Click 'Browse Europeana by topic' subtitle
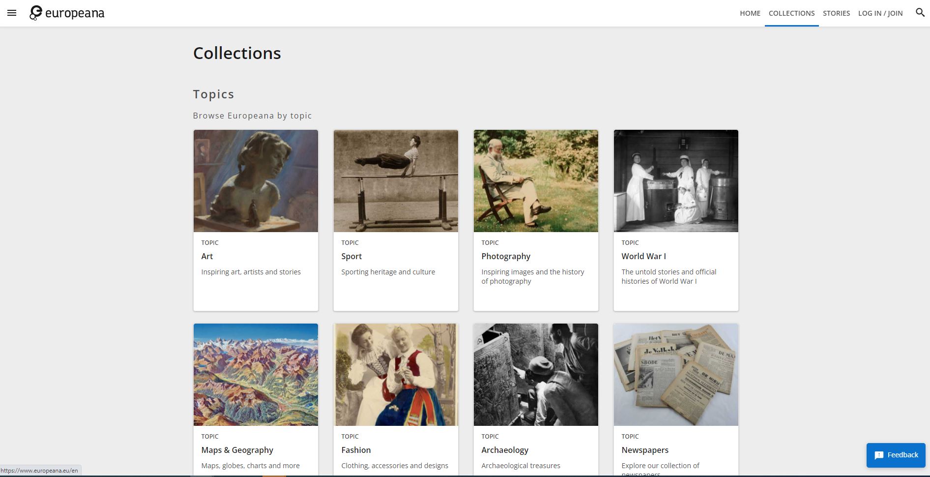 [x=252, y=116]
